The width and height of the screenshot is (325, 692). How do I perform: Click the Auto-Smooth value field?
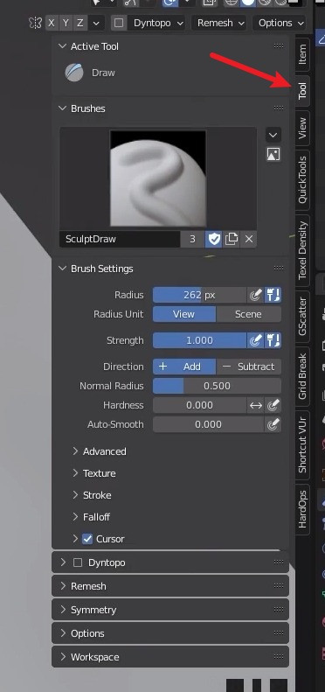point(208,424)
